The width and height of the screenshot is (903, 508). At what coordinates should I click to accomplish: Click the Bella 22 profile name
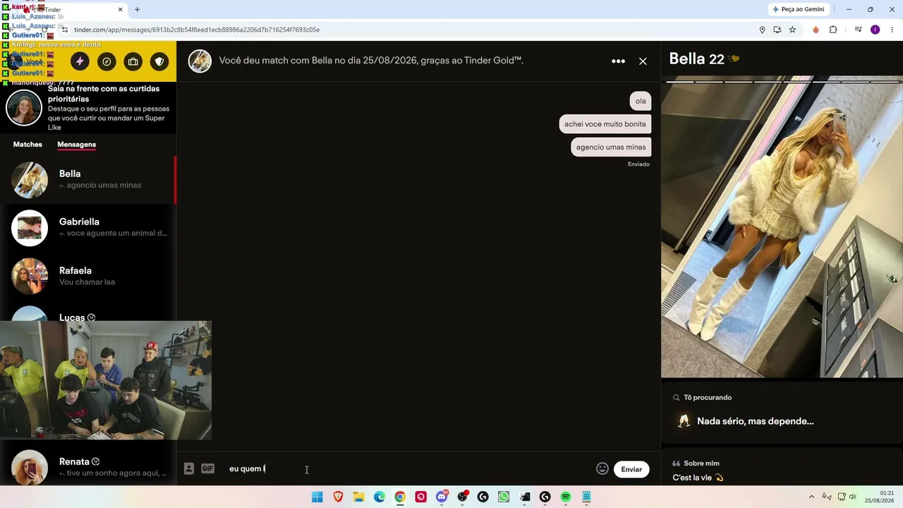(x=696, y=59)
